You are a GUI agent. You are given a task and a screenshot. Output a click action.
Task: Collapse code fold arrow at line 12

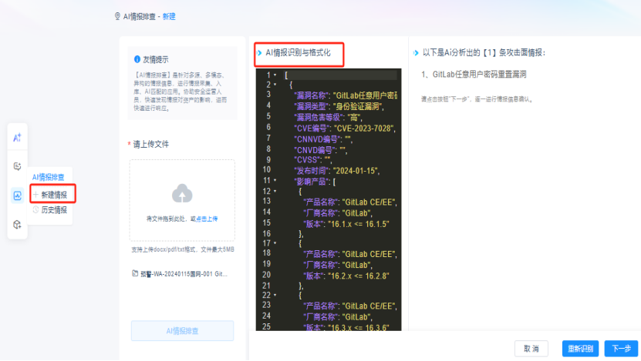point(275,192)
